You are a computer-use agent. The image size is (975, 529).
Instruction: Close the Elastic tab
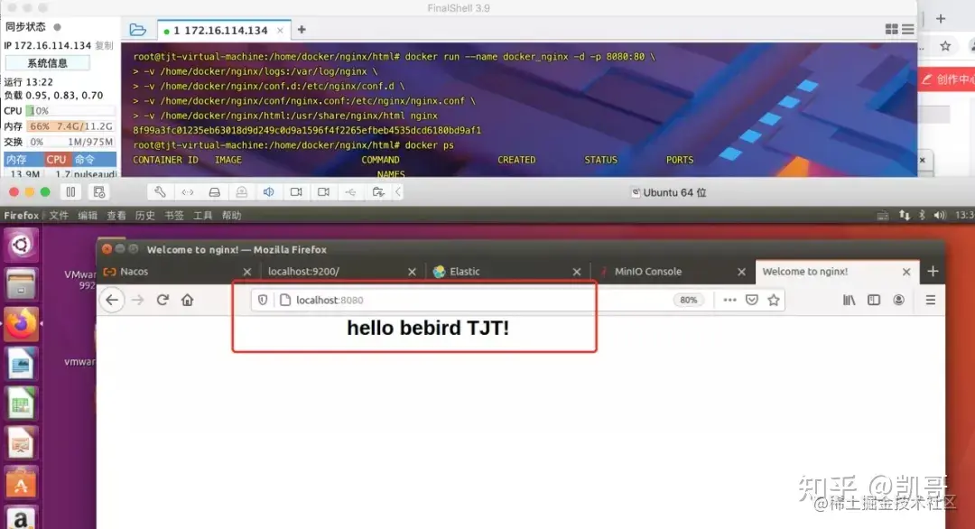click(576, 272)
